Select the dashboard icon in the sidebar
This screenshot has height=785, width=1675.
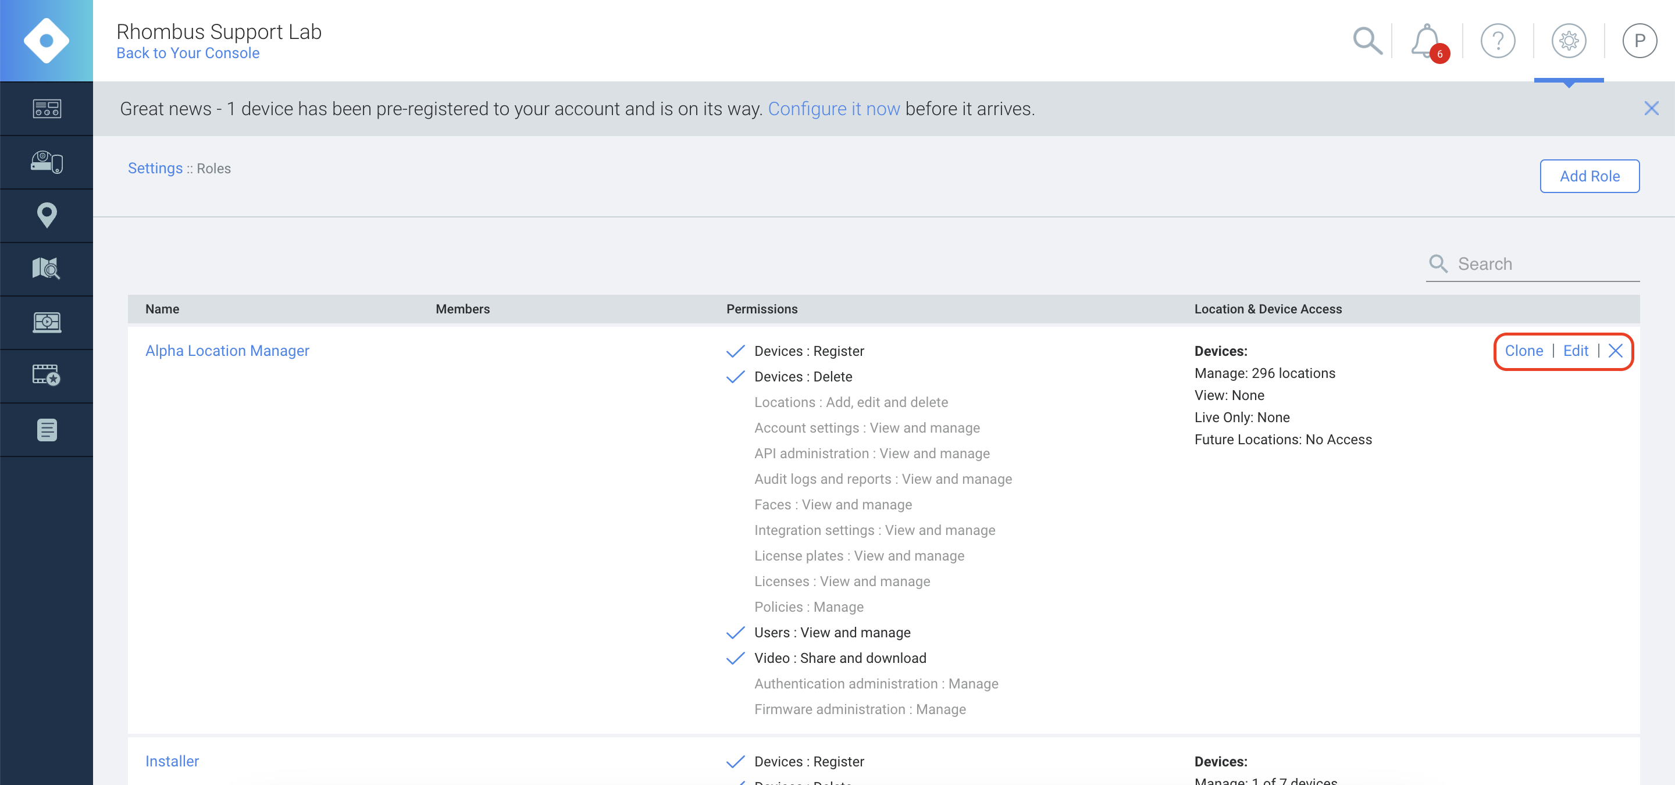[46, 109]
